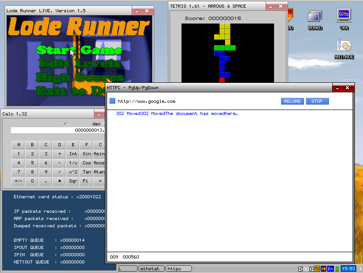Screen dimensions: 363x273
Task: Click STOP in the HTTPC window
Action: 317,101
